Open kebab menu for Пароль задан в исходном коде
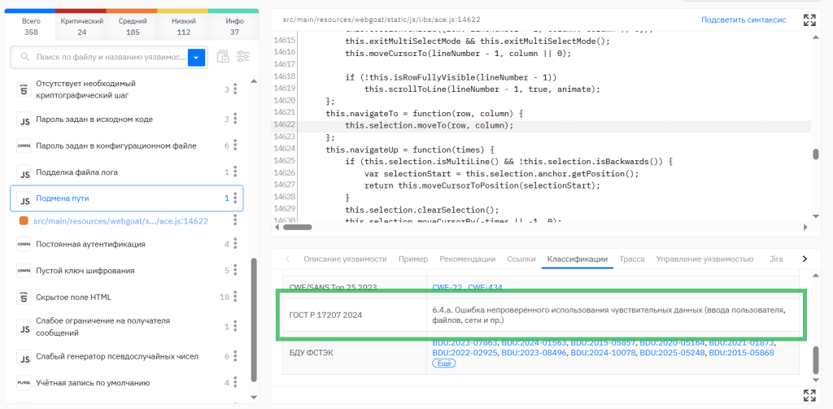The height and width of the screenshot is (409, 833). (x=235, y=119)
